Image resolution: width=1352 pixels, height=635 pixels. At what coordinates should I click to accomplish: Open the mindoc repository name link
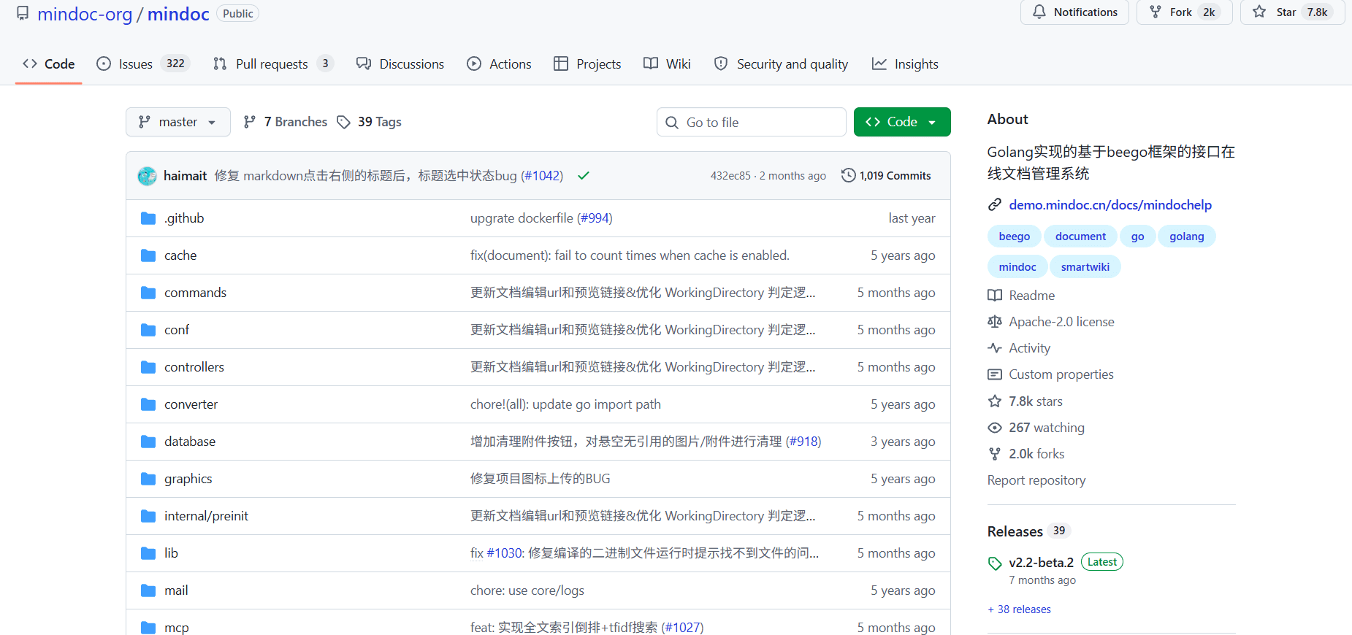click(x=178, y=14)
